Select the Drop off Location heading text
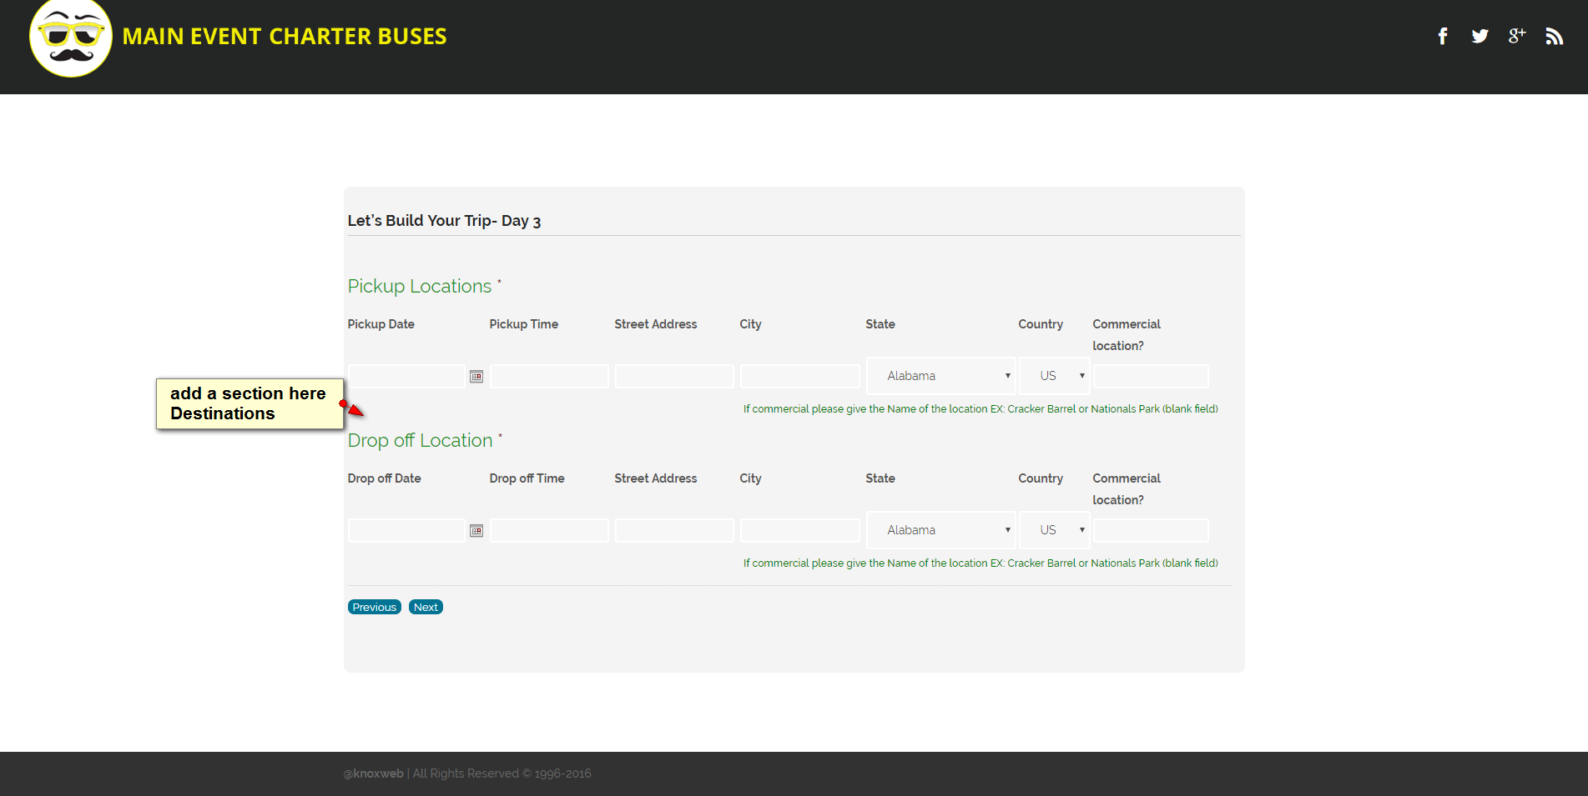 coord(421,440)
